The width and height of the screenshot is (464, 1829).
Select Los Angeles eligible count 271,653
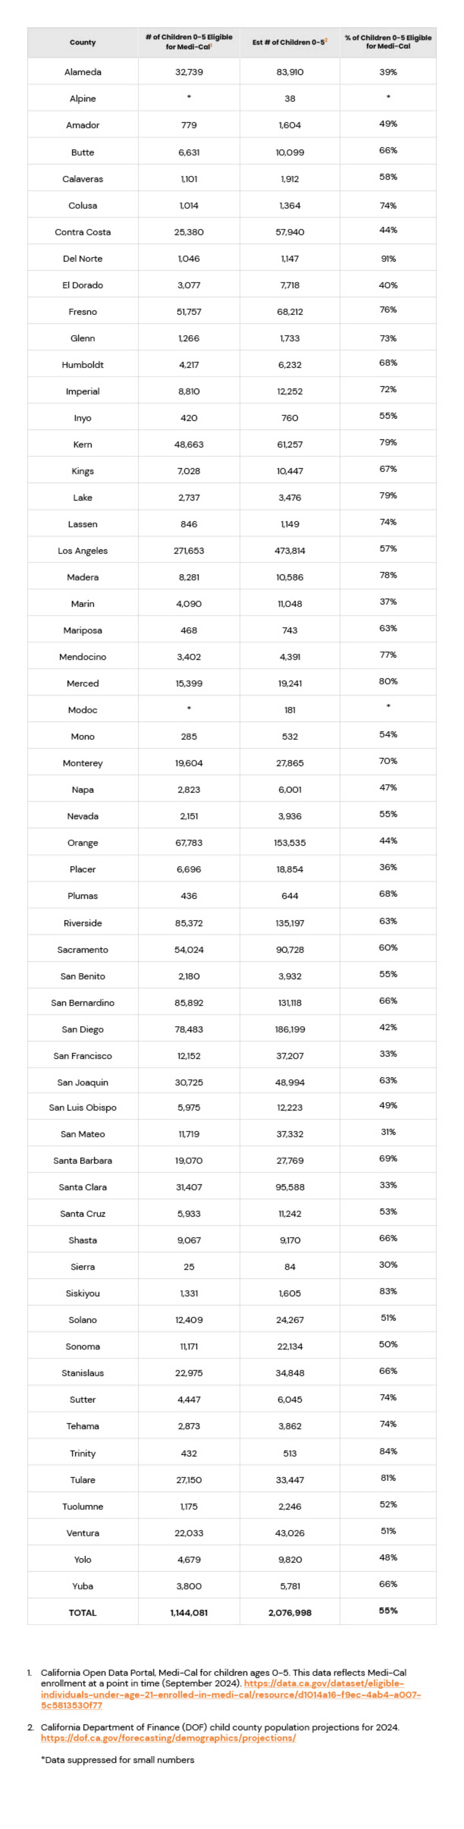tap(189, 551)
